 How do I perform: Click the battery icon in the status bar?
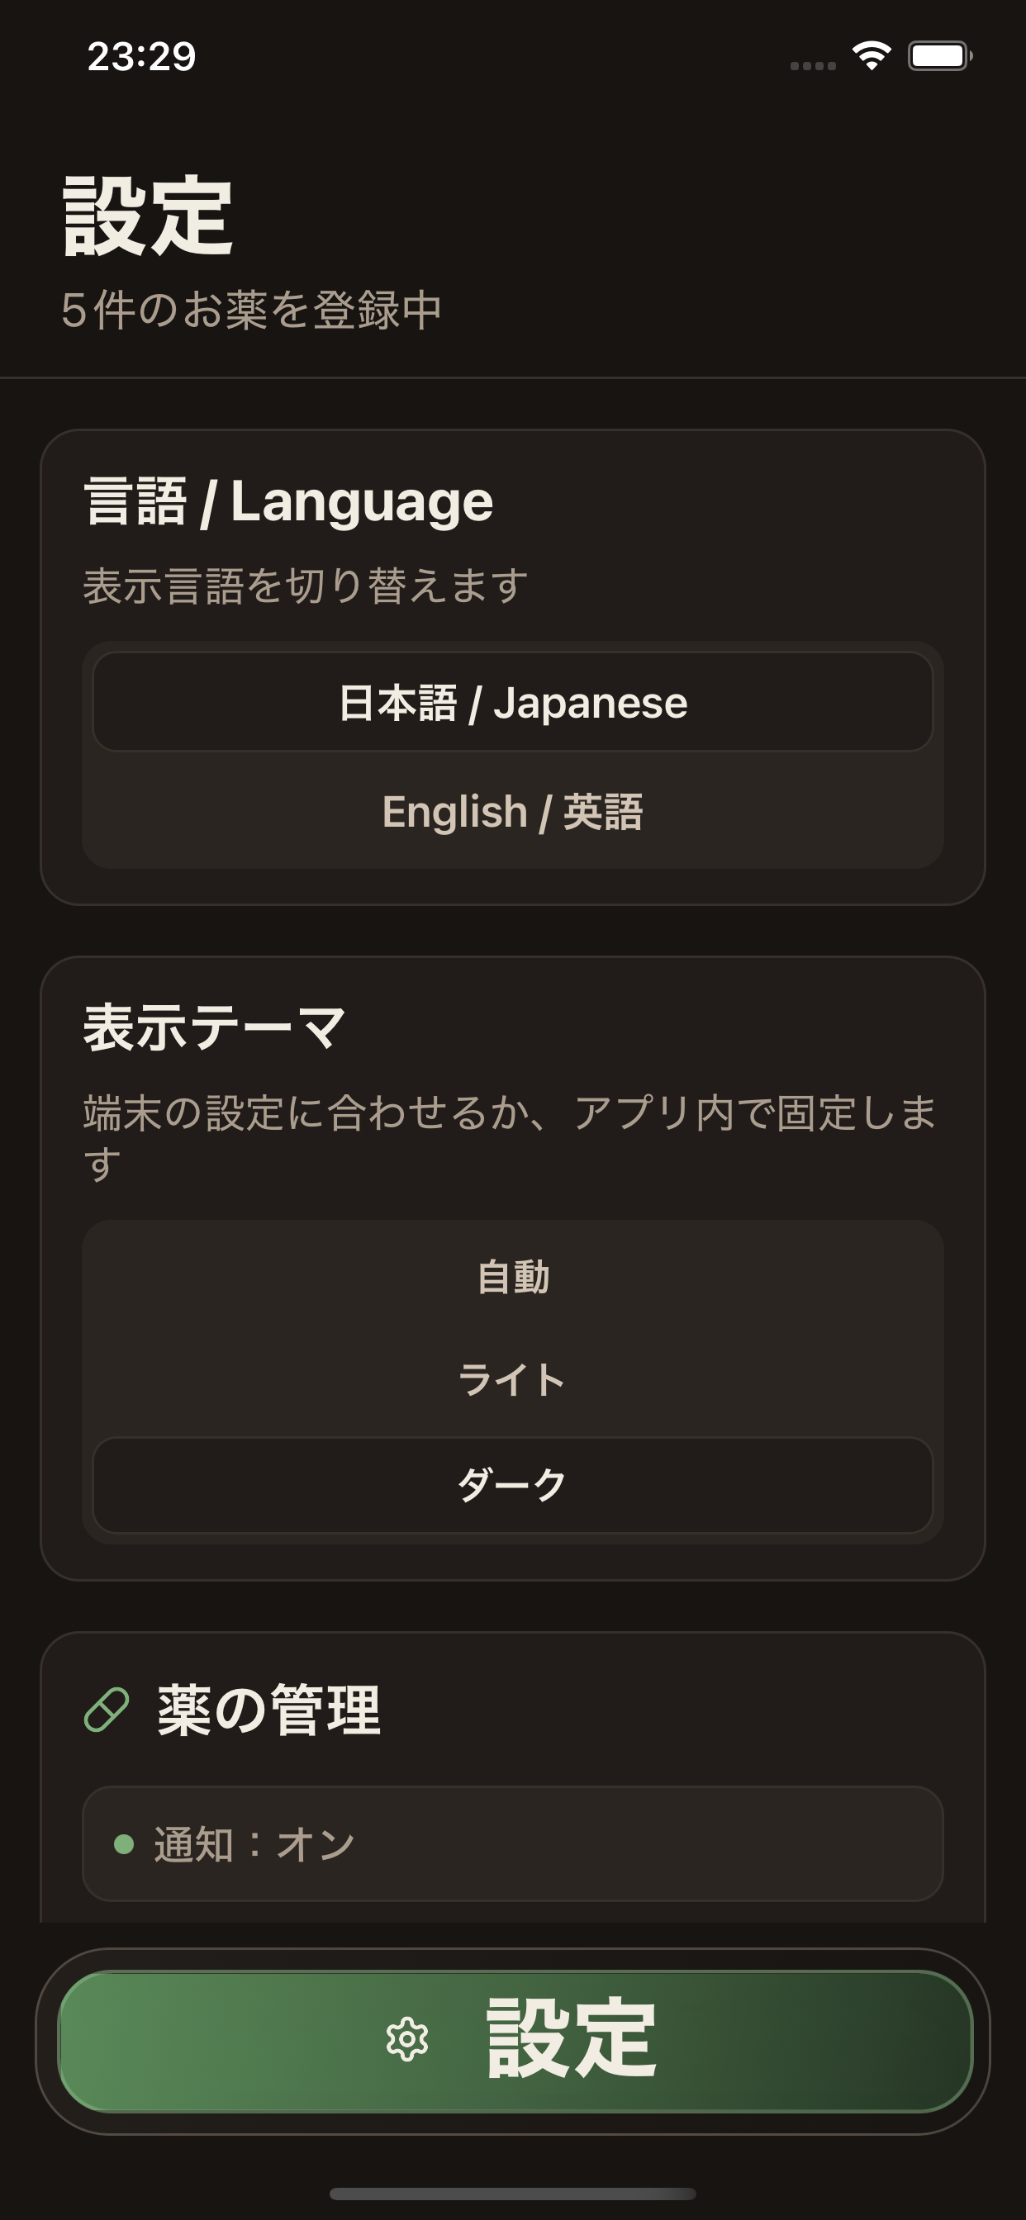click(938, 55)
